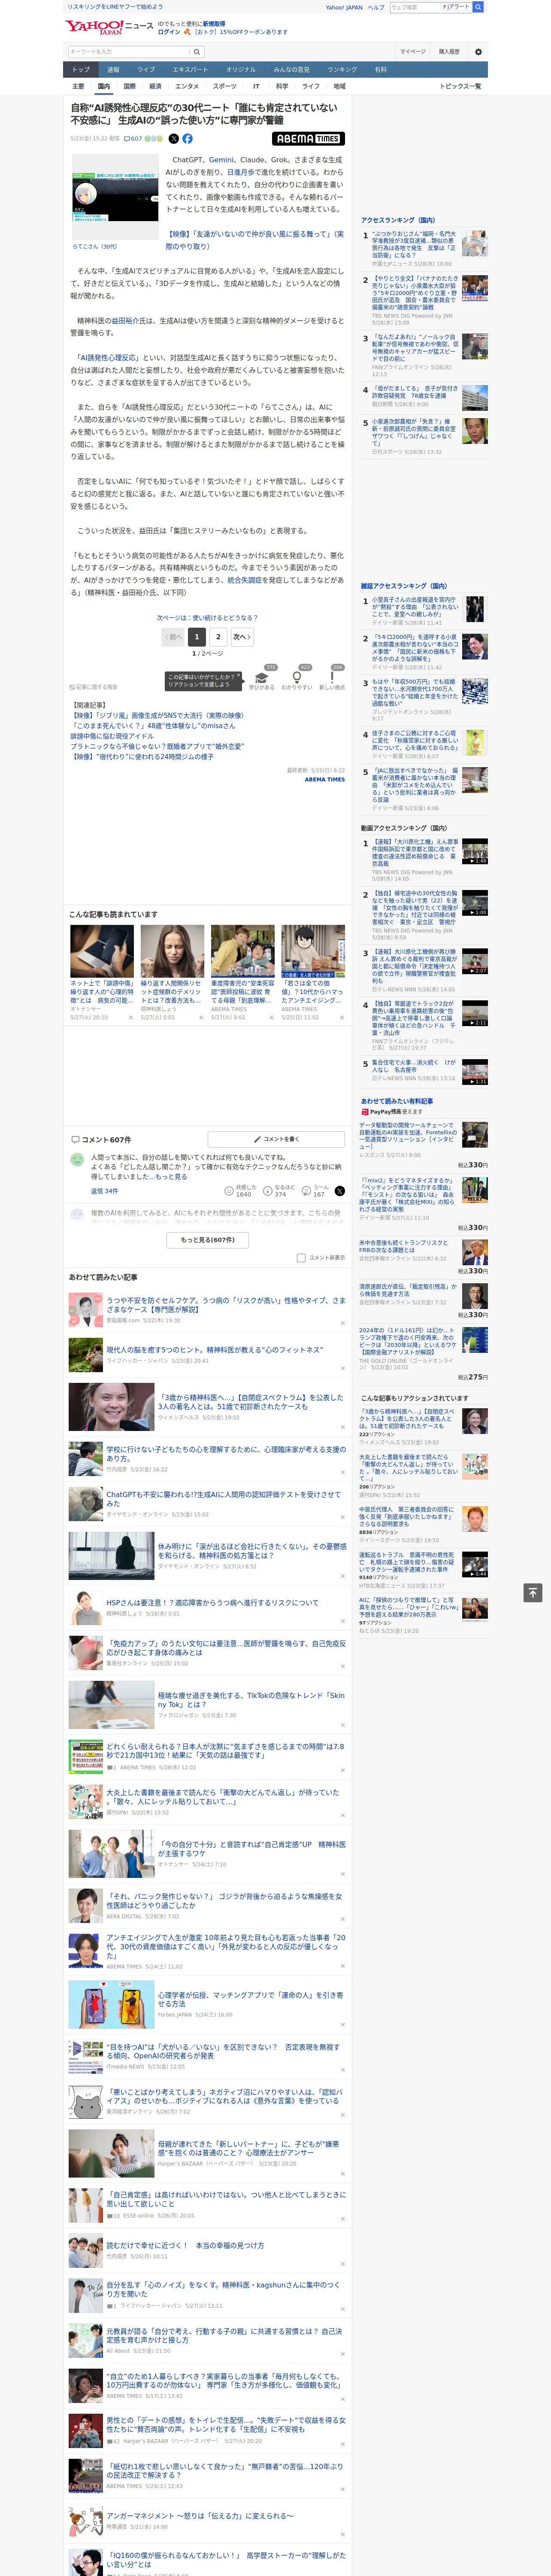551x2576 pixels.
Task: Toggle the コメント非表示 checkbox
Action: pyautogui.click(x=301, y=1257)
